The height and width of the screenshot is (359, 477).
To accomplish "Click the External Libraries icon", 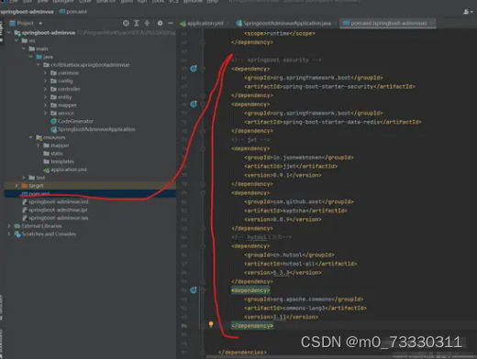I will click(17, 226).
